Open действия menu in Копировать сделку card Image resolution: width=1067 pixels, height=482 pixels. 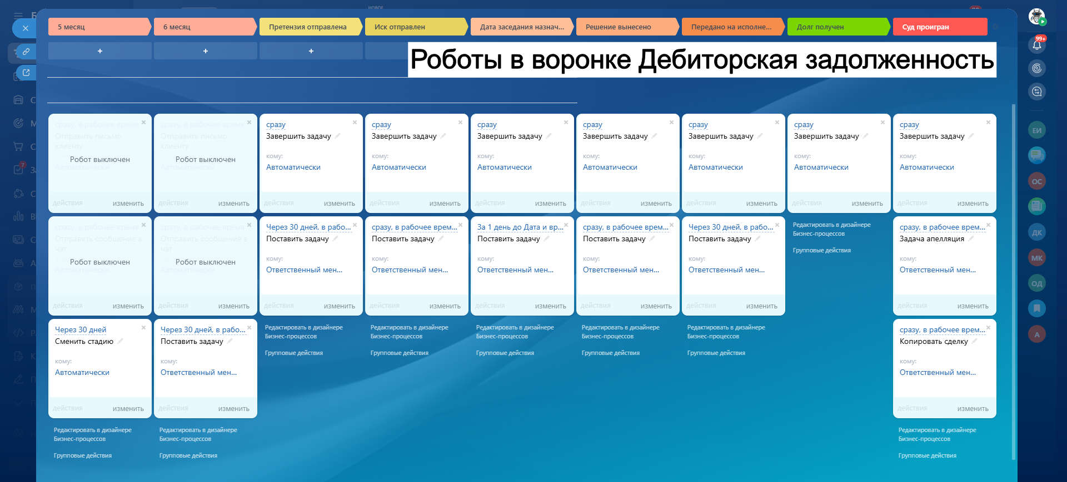pos(912,408)
